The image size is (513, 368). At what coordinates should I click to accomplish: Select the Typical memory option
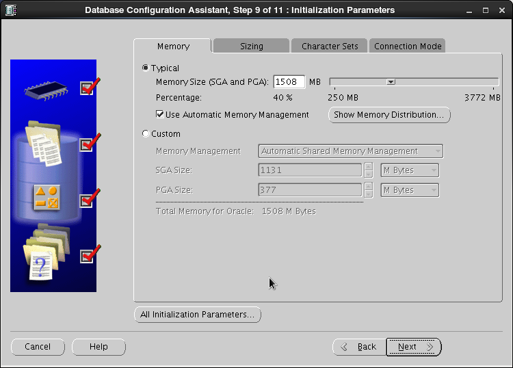point(146,68)
